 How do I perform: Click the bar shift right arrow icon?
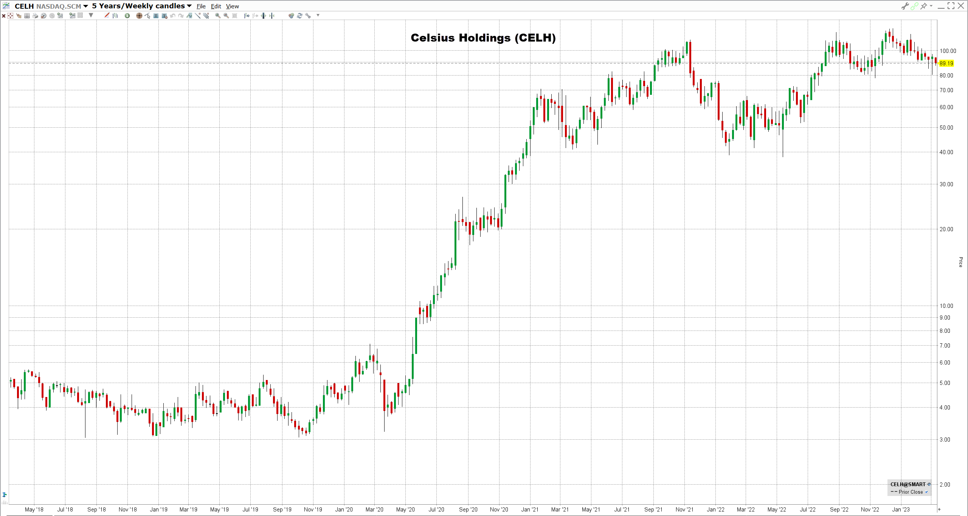pyautogui.click(x=247, y=16)
